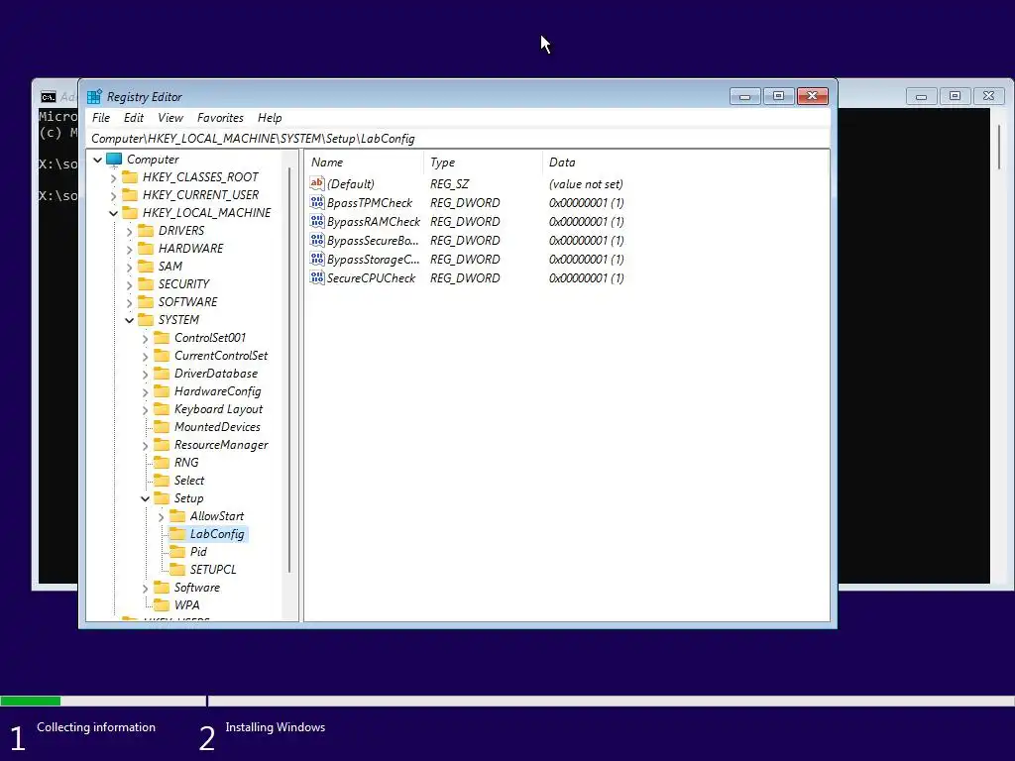This screenshot has height=761, width=1015.
Task: Maximize the Registry Editor window
Action: point(779,96)
